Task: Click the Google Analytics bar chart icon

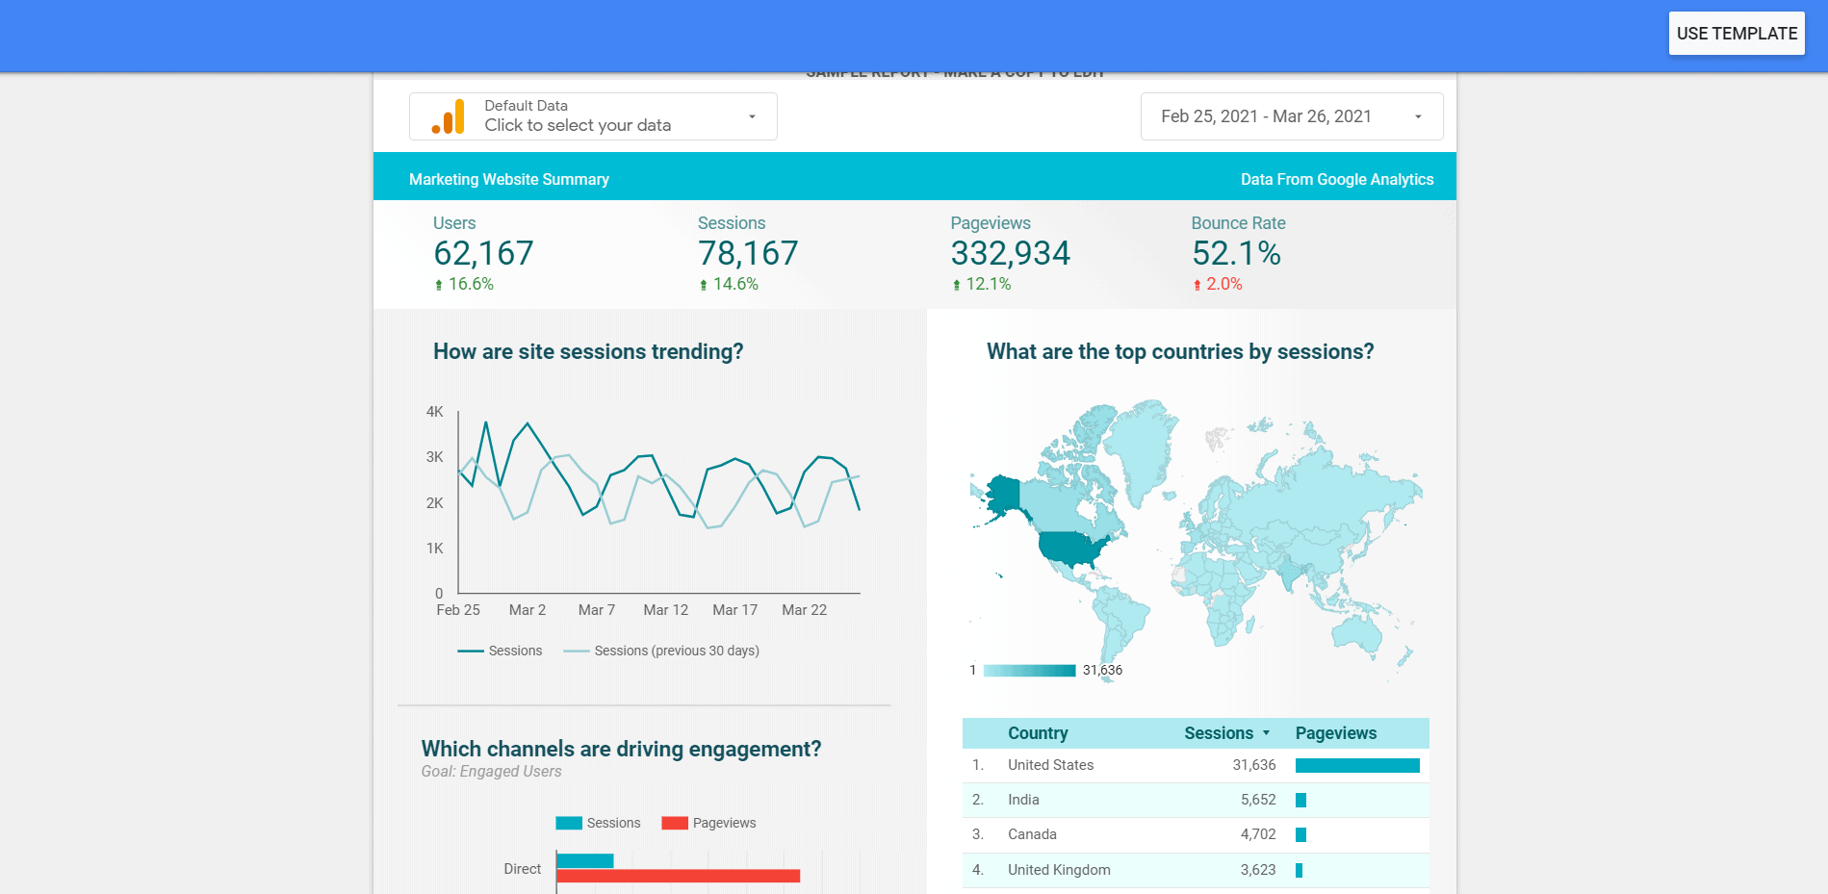Action: tap(449, 116)
